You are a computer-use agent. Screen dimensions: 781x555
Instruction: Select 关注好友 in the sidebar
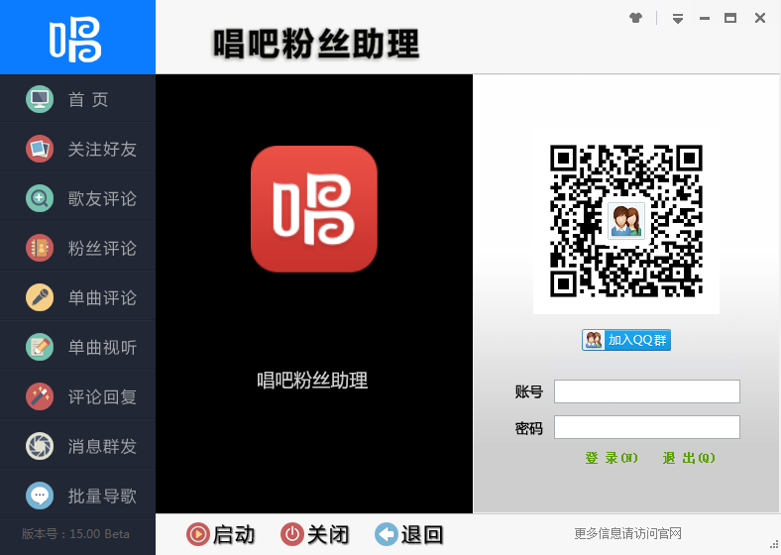pyautogui.click(x=77, y=149)
